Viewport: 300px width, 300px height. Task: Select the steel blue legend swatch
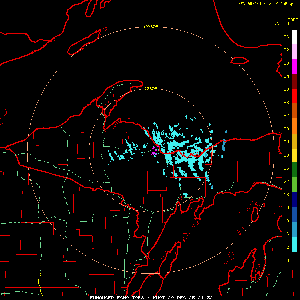click(x=294, y=229)
